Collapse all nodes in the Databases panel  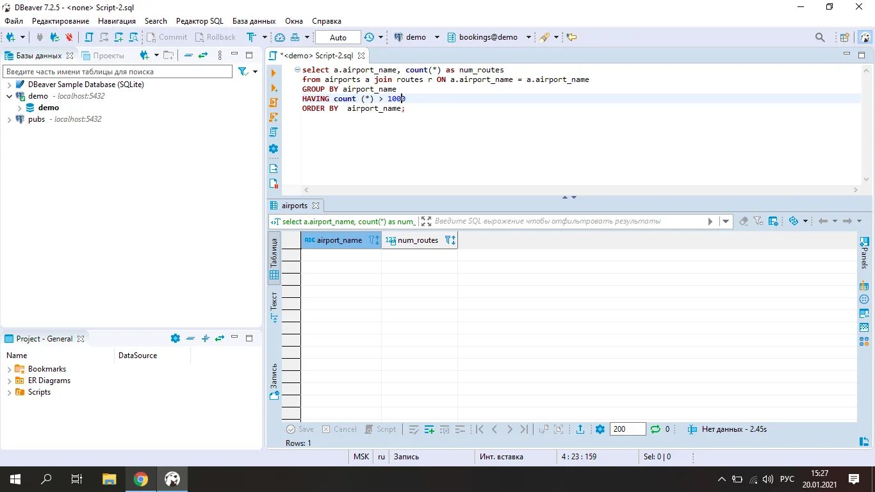tap(188, 55)
